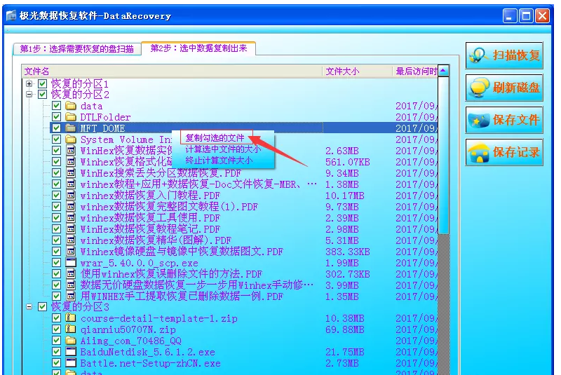Choose 计算选中文件的大小 from context menu
Screen dimensions: 561x375
[223, 149]
